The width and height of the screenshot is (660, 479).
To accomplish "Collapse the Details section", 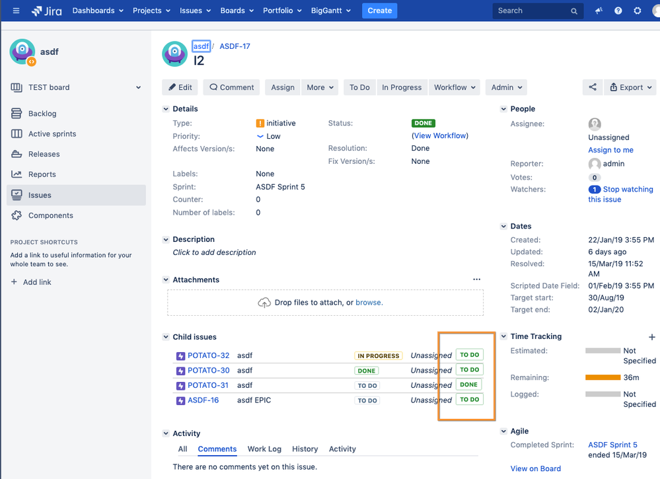I will [x=166, y=109].
